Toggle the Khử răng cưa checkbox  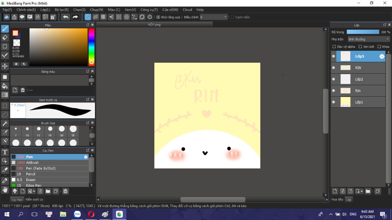click(158, 17)
